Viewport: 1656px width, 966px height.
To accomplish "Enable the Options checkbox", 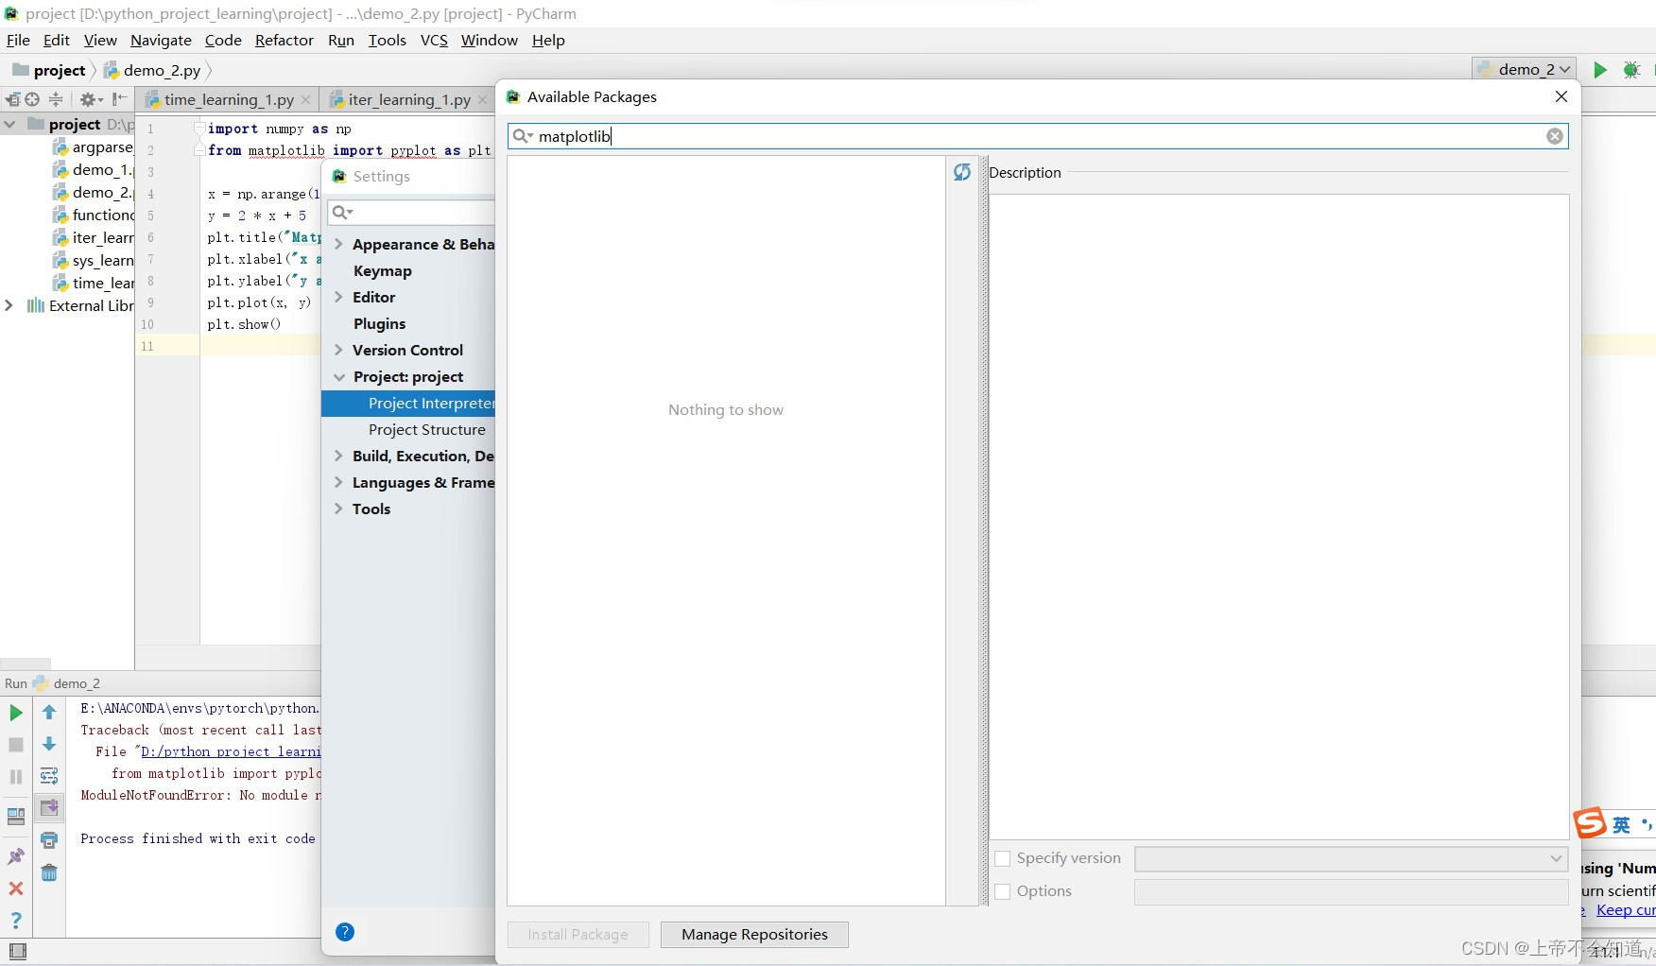I will pos(1003,891).
